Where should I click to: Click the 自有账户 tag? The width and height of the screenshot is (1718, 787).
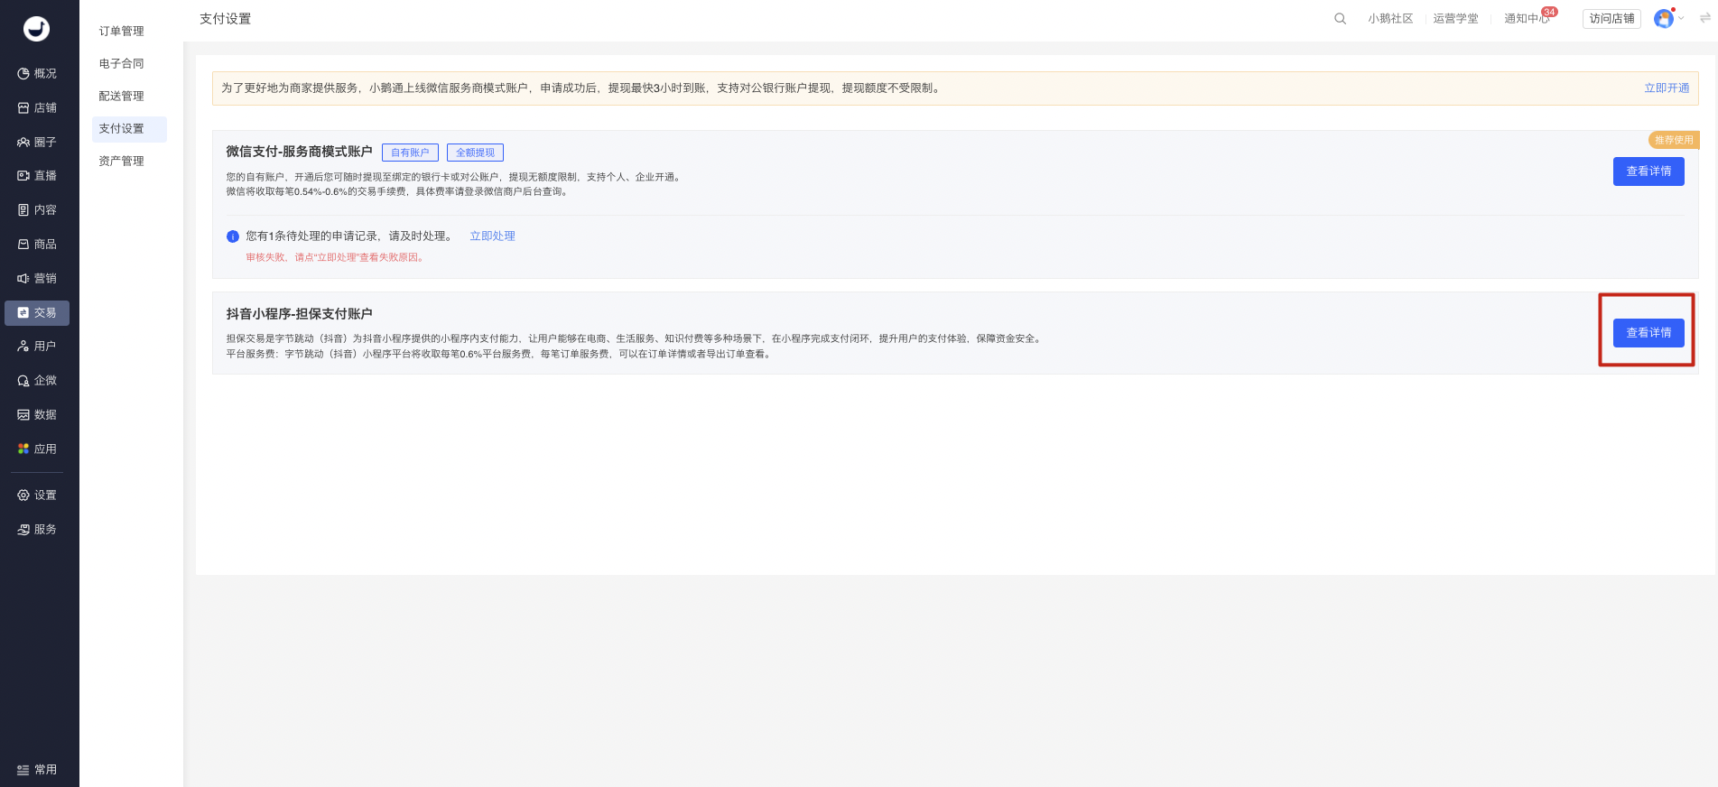(410, 153)
